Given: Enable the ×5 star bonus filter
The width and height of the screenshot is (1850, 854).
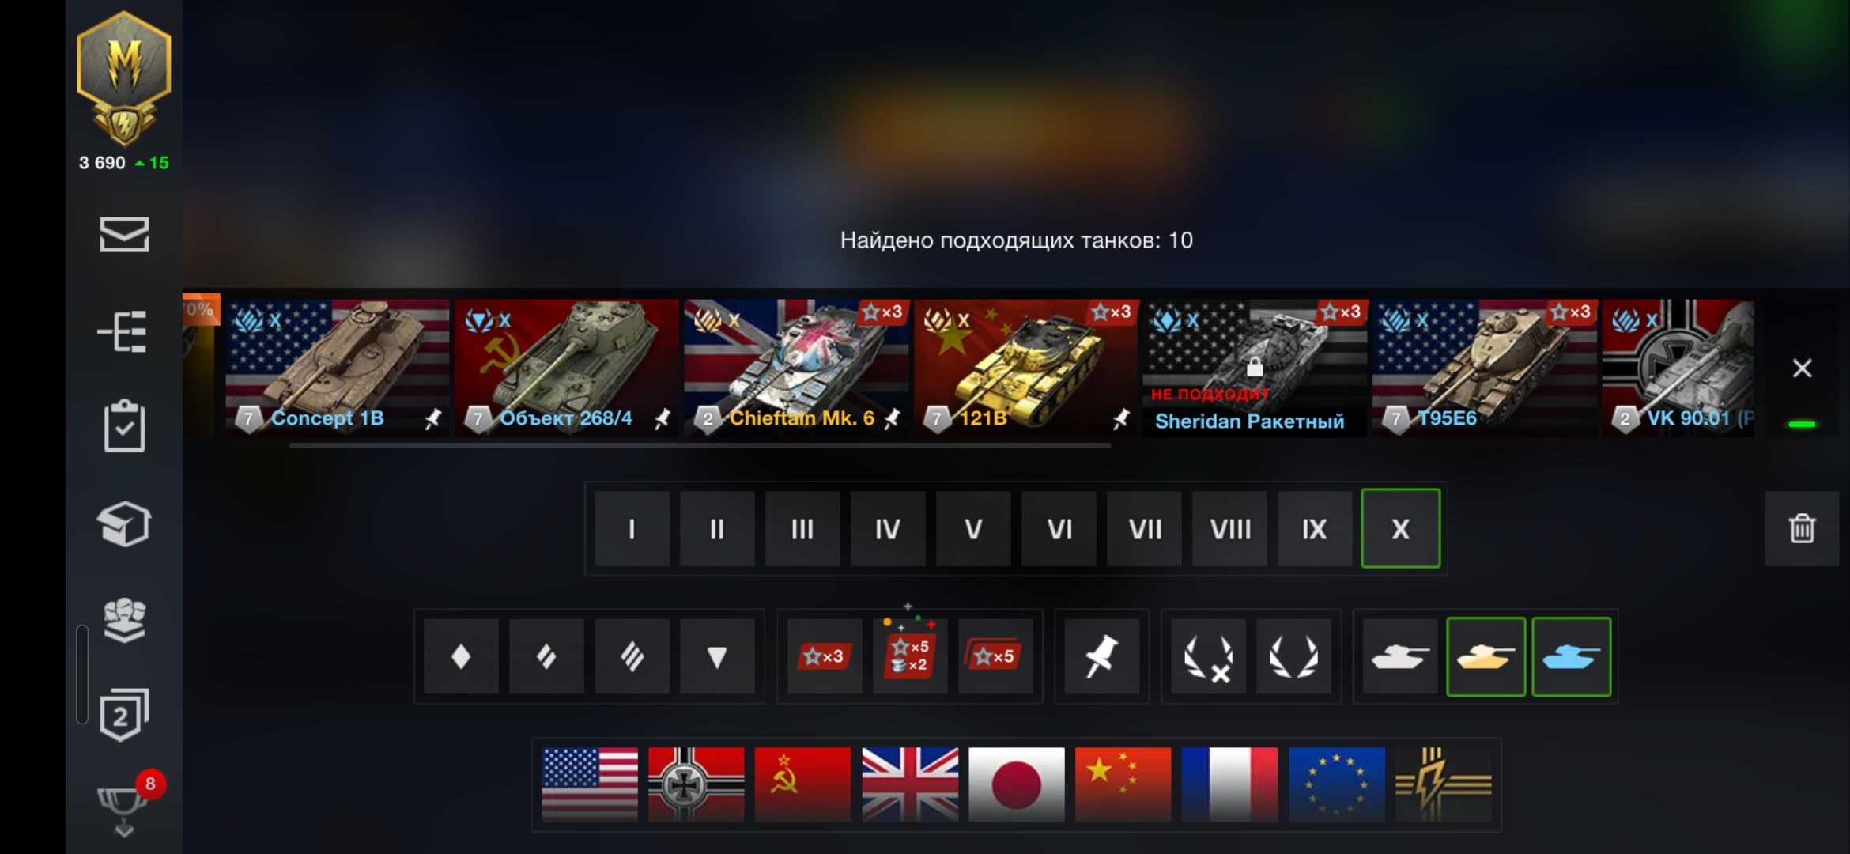Looking at the screenshot, I should tap(995, 656).
